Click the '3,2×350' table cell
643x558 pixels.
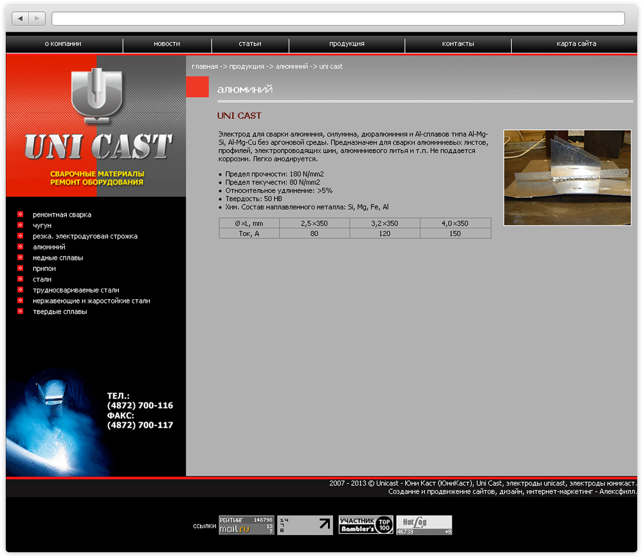tap(385, 224)
